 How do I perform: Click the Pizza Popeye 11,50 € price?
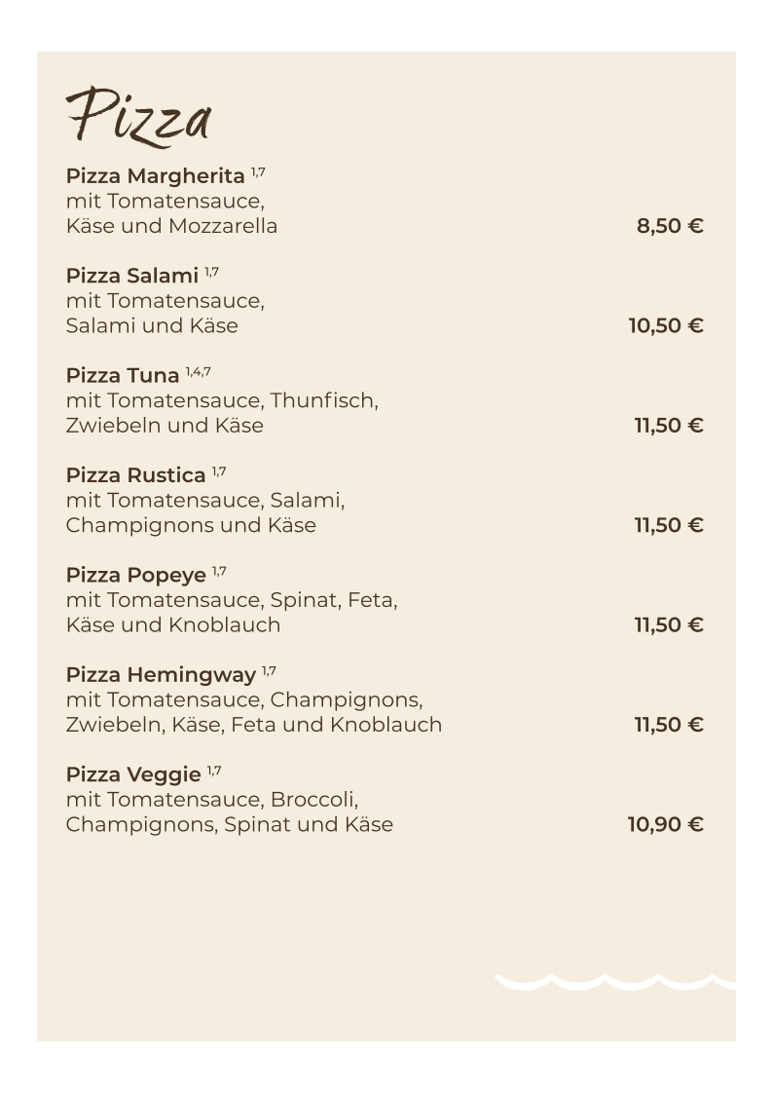pyautogui.click(x=668, y=625)
